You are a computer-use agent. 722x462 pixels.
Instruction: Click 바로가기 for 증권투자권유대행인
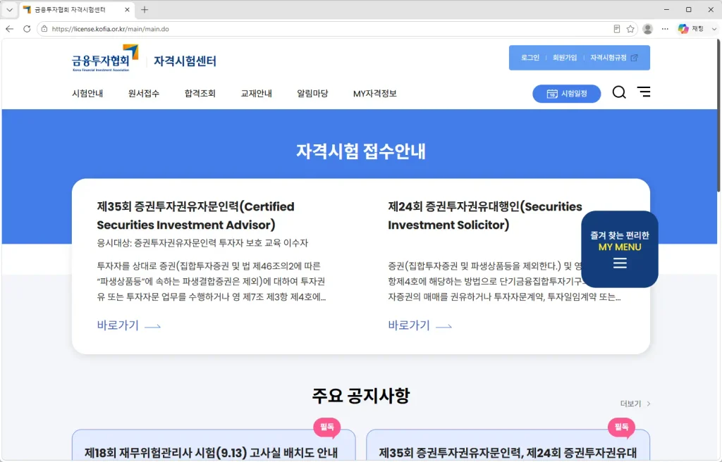(420, 325)
